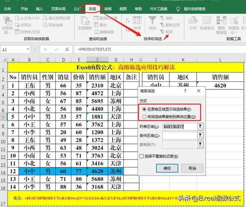246x207 pixels.
Task: Click Clear filter (清除) icon
Action: coord(162,18)
